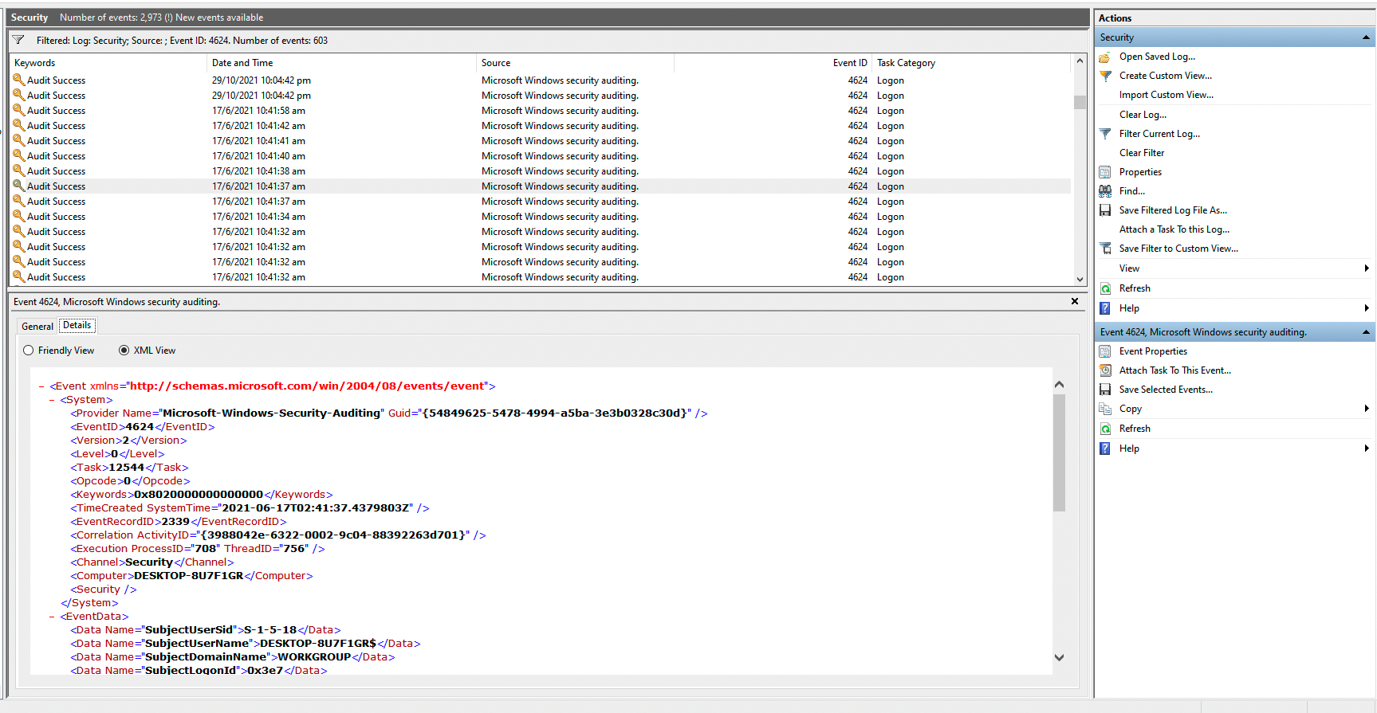The height and width of the screenshot is (713, 1377).
Task: Sort by Keywords column header
Action: pos(108,63)
